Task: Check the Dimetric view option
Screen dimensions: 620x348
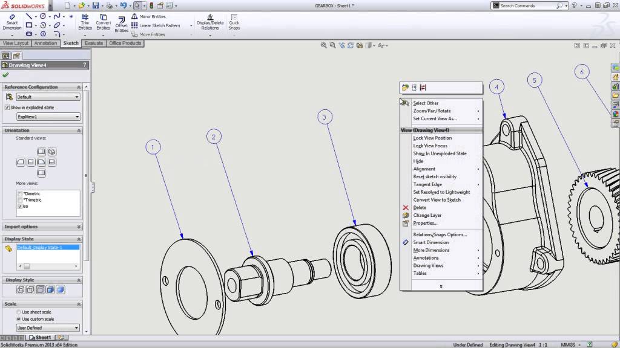Action: pyautogui.click(x=20, y=194)
